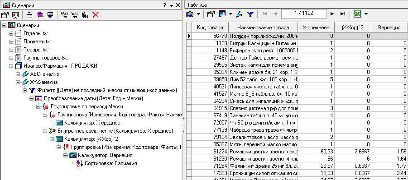Open the table search dropdown arrow
This screenshot has width=408, height=180.
coord(230,14)
